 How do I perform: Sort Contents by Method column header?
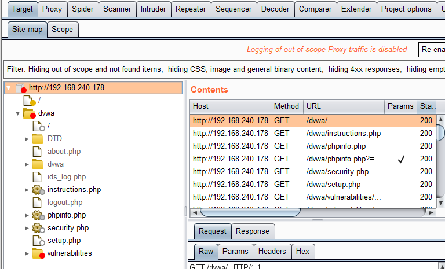click(x=287, y=106)
